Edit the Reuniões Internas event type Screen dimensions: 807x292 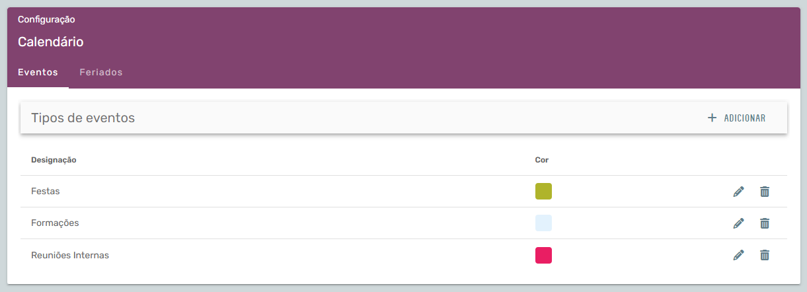(738, 255)
